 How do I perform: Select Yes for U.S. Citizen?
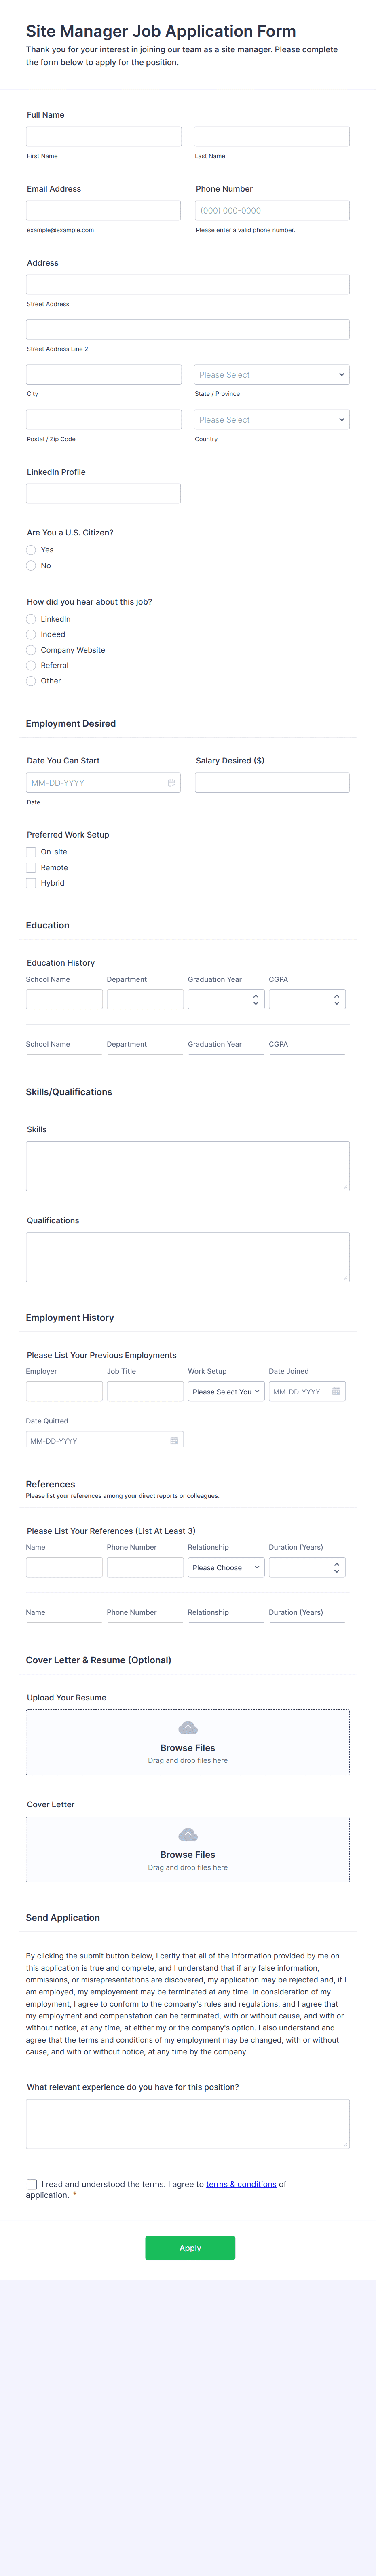pos(31,549)
